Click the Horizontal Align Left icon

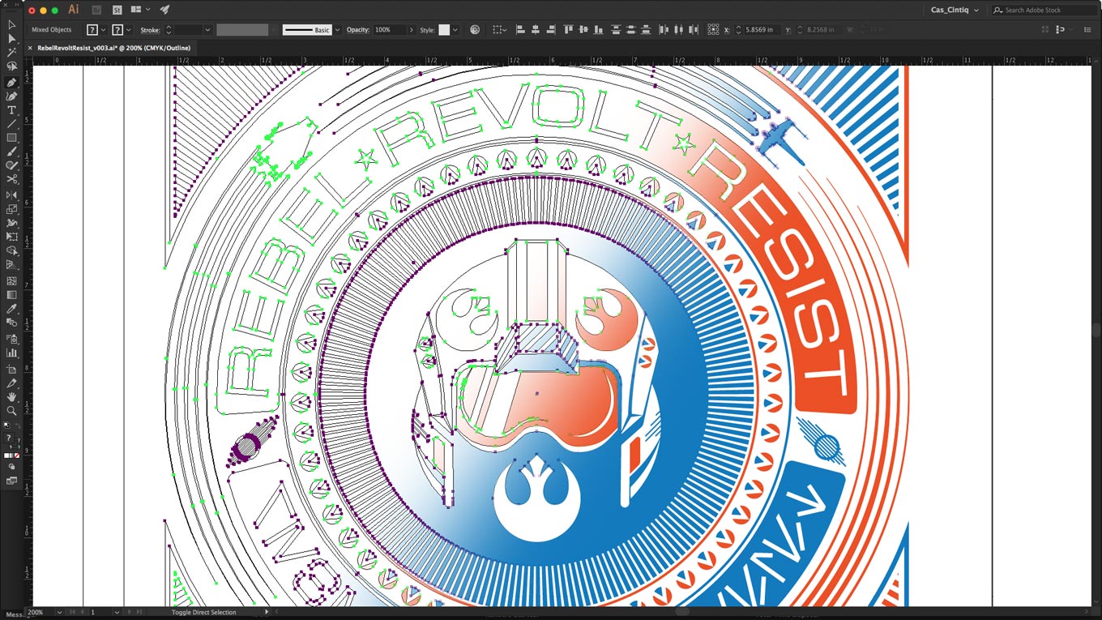[x=519, y=30]
